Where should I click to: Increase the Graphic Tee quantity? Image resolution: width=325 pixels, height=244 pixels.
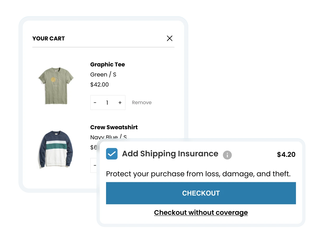pos(120,103)
